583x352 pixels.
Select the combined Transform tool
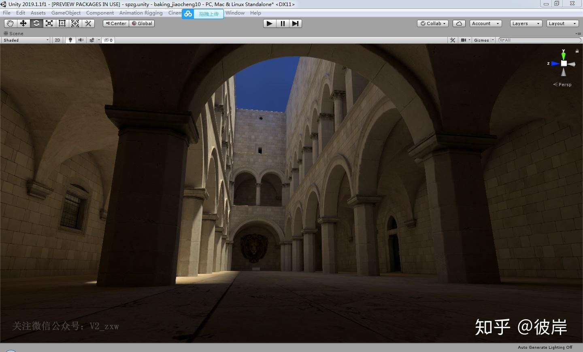75,23
